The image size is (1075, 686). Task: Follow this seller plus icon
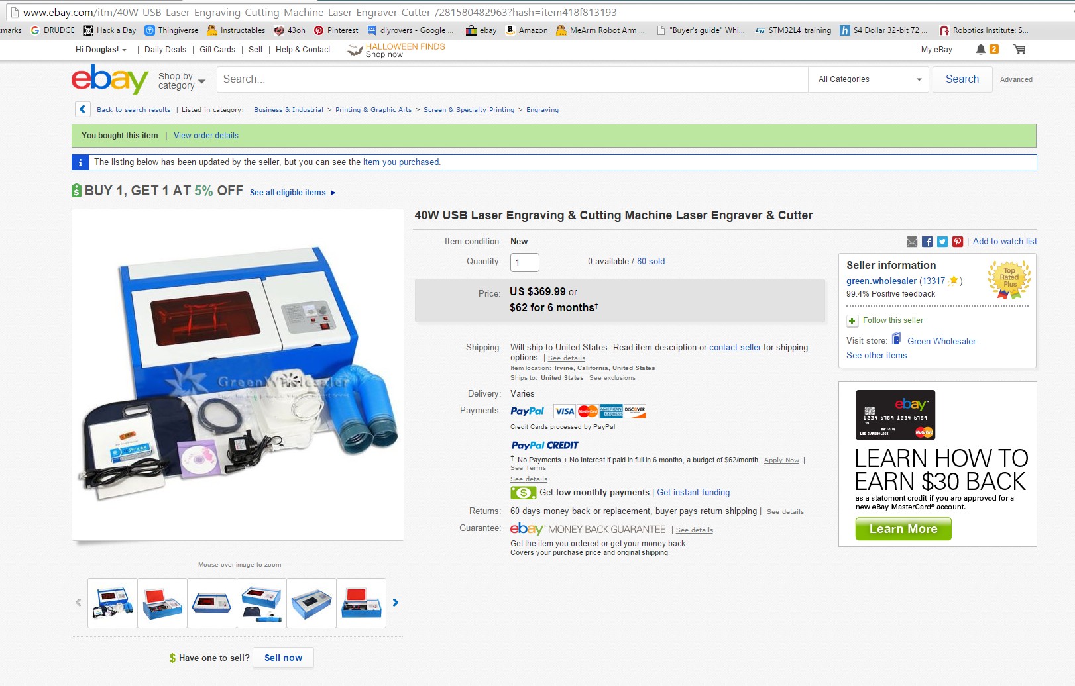[852, 320]
